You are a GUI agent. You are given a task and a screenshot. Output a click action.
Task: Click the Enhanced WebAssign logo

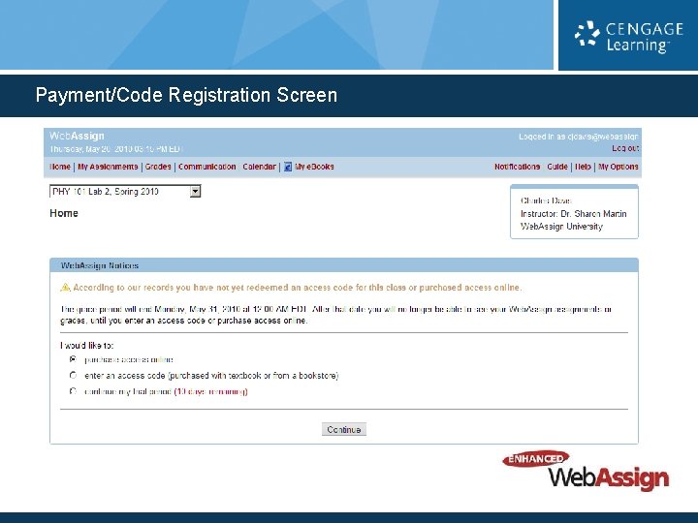pyautogui.click(x=586, y=471)
